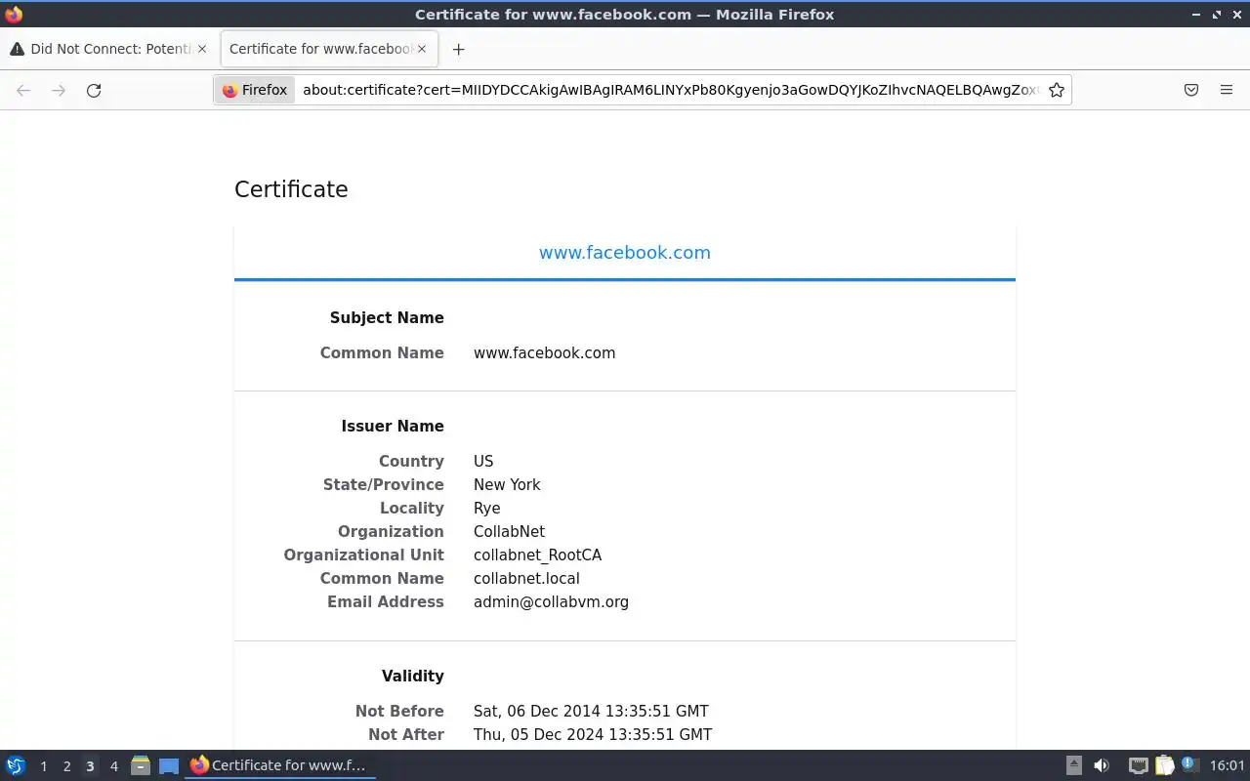1250x781 pixels.
Task: Click the Firefox identity badge in address bar
Action: 255,90
